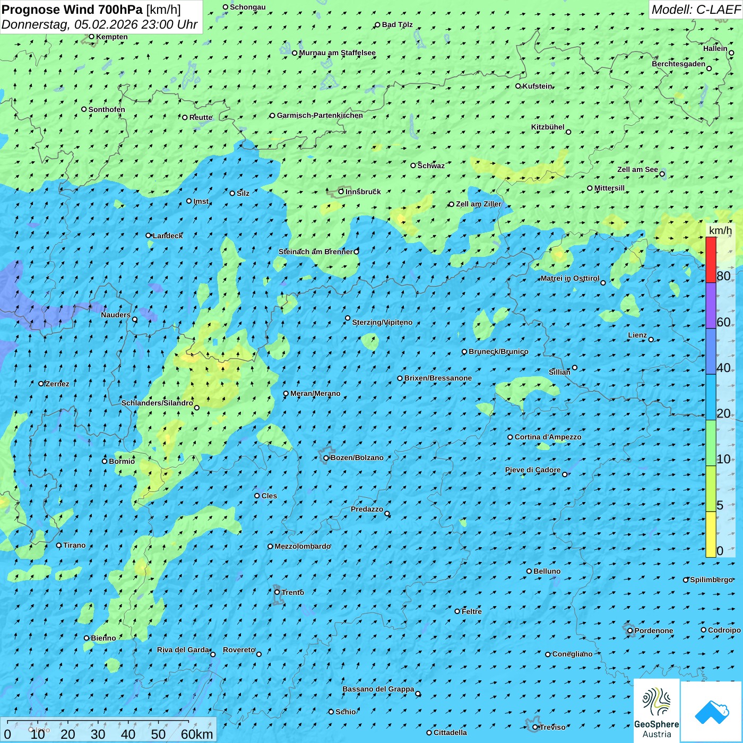The height and width of the screenshot is (743, 743).
Task: Click the Kitzbühel city marker
Action: 568,132
